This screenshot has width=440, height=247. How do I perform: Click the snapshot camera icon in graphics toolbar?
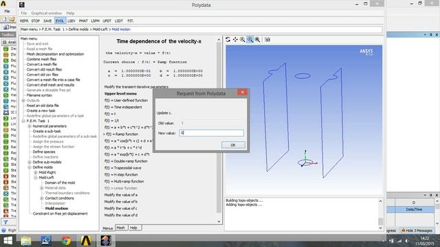point(267,40)
